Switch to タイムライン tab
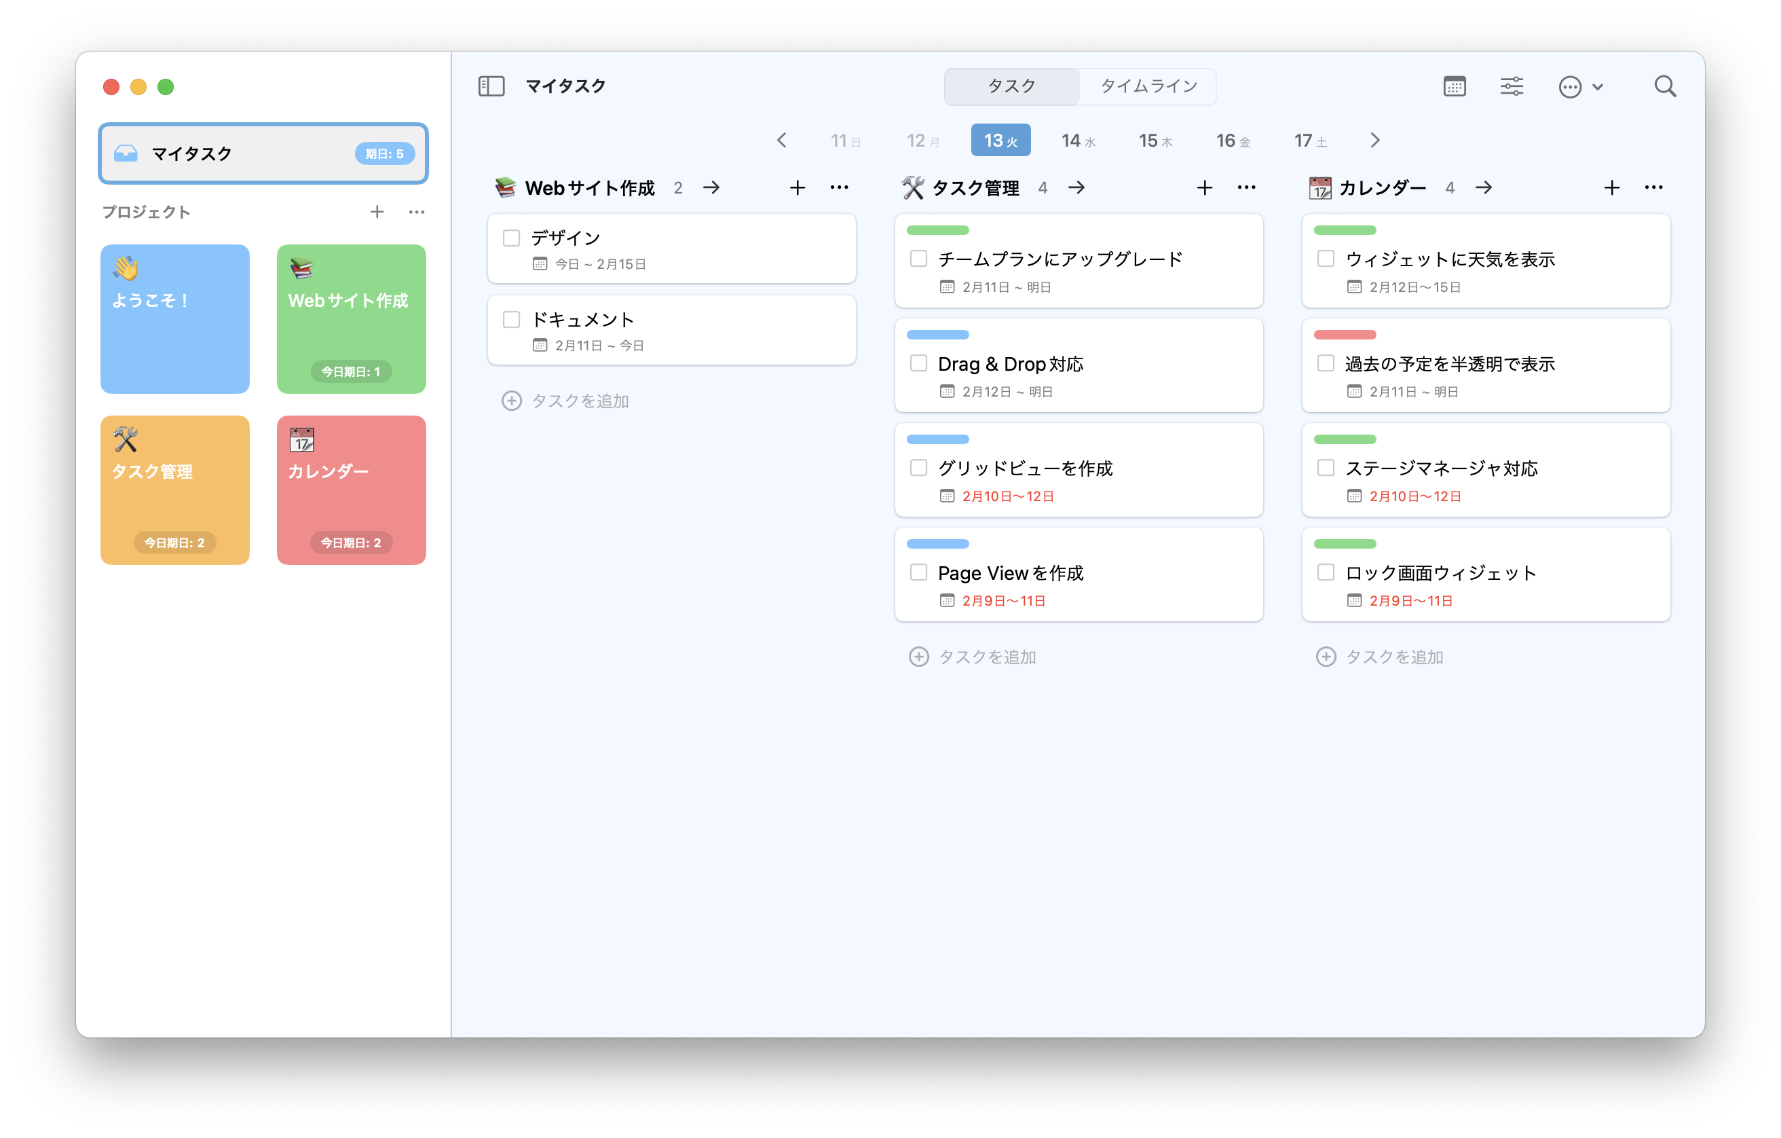1781x1138 pixels. pos(1148,86)
